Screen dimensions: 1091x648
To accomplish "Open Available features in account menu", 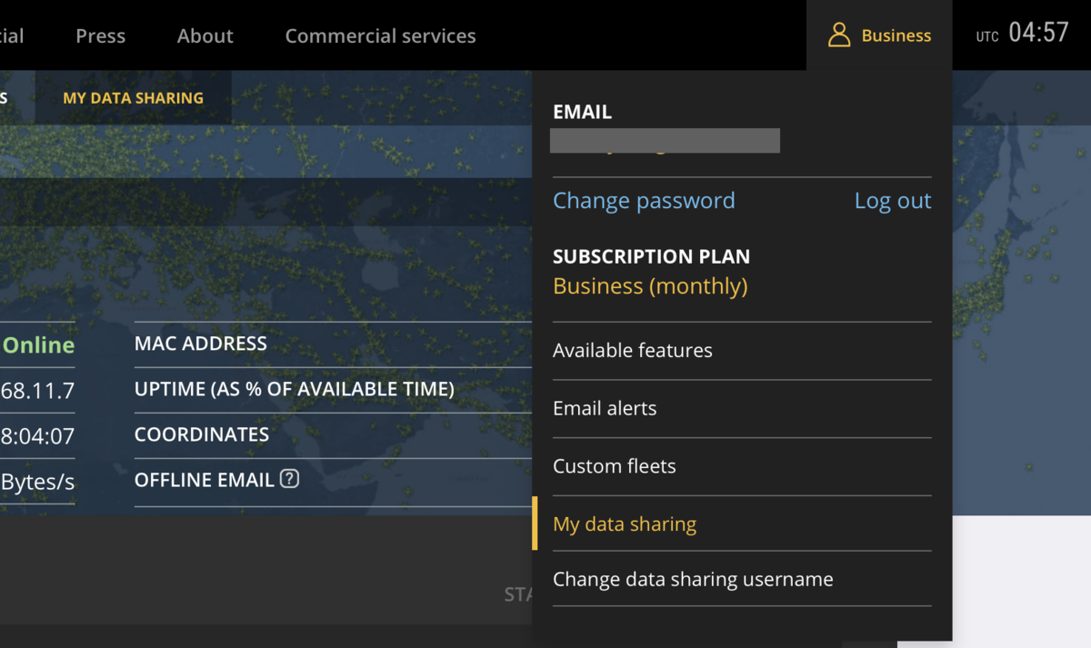I will (742, 351).
